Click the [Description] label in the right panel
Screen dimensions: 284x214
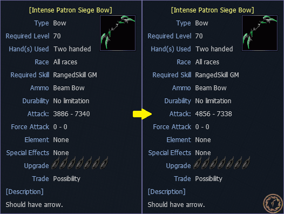coord(167,192)
